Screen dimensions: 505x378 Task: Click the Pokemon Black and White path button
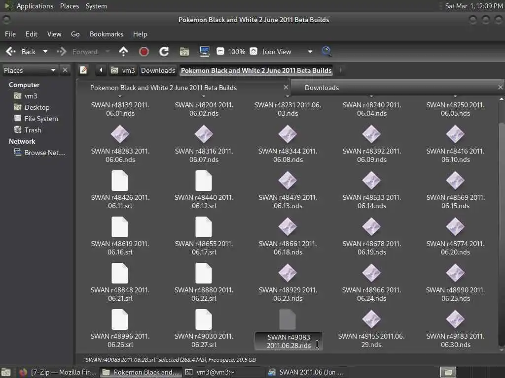256,70
